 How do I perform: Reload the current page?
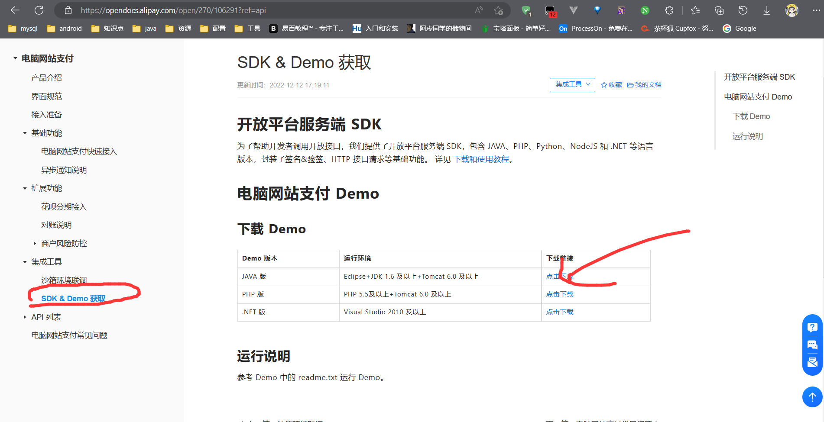pyautogui.click(x=39, y=10)
